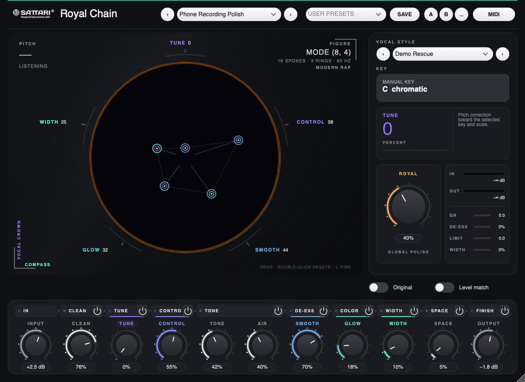
Task: Enable the Original bypass switch
Action: 378,287
